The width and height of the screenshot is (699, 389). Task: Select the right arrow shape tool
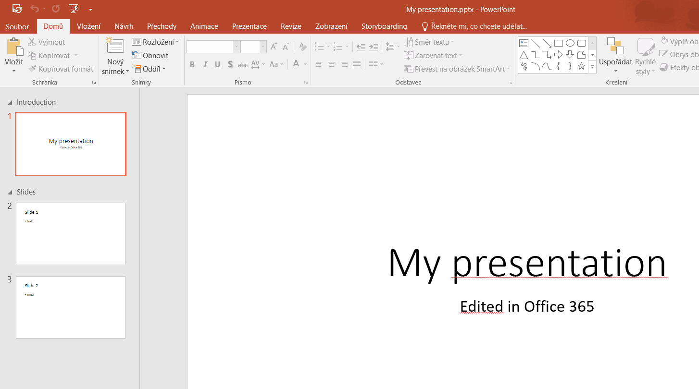pos(559,54)
